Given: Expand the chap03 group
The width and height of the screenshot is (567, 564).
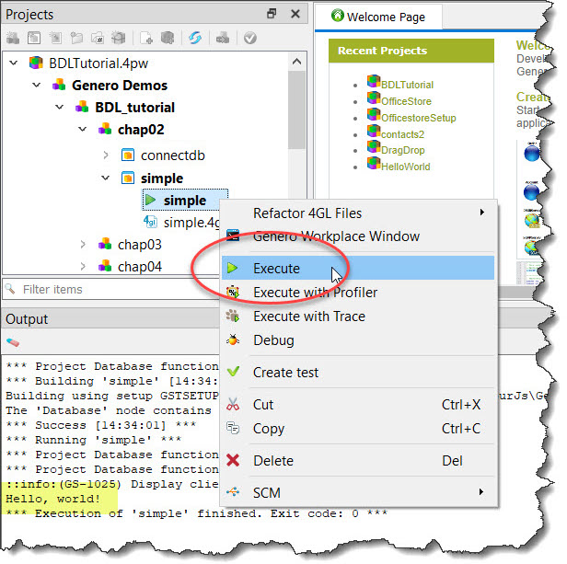Looking at the screenshot, I should [83, 245].
